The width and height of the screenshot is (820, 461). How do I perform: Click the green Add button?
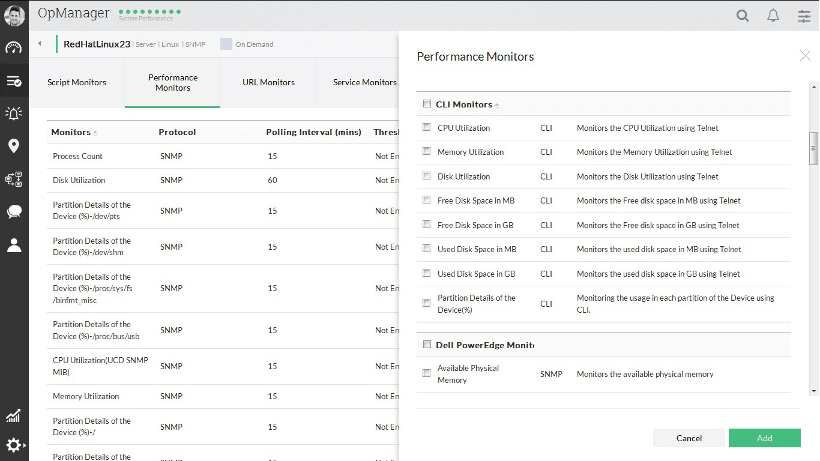(764, 438)
